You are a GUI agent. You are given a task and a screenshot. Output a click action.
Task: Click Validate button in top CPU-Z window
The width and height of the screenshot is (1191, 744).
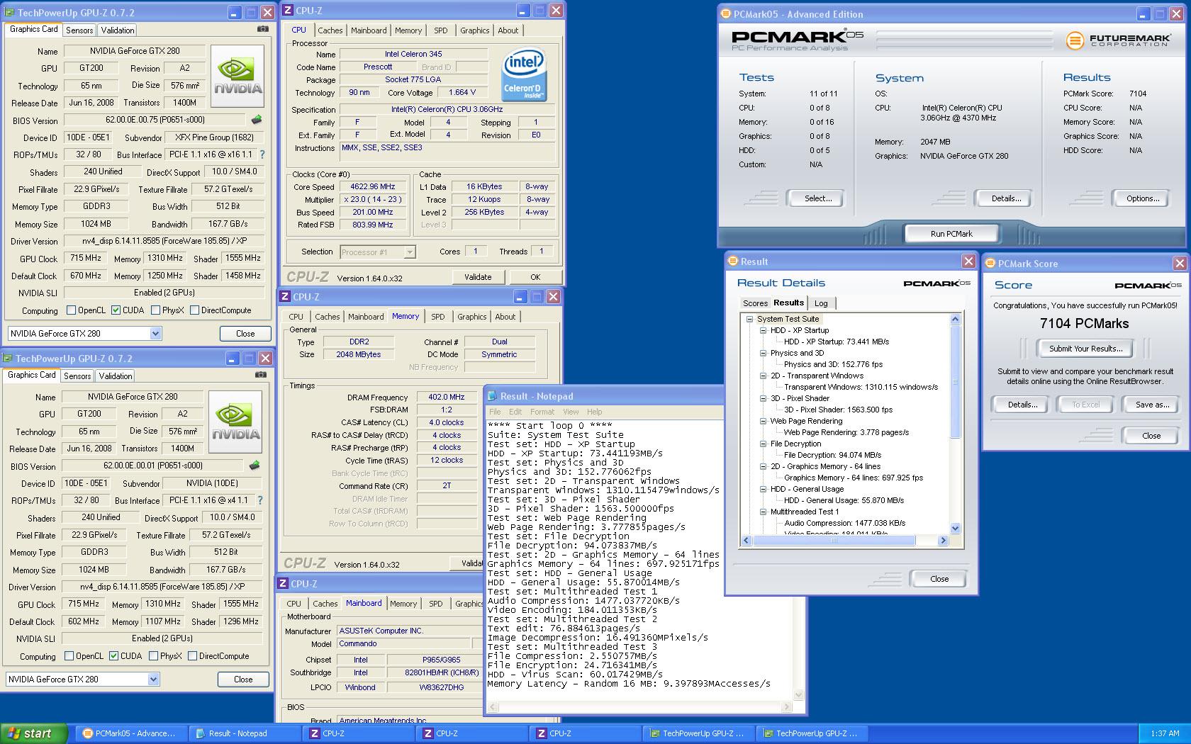click(x=478, y=277)
